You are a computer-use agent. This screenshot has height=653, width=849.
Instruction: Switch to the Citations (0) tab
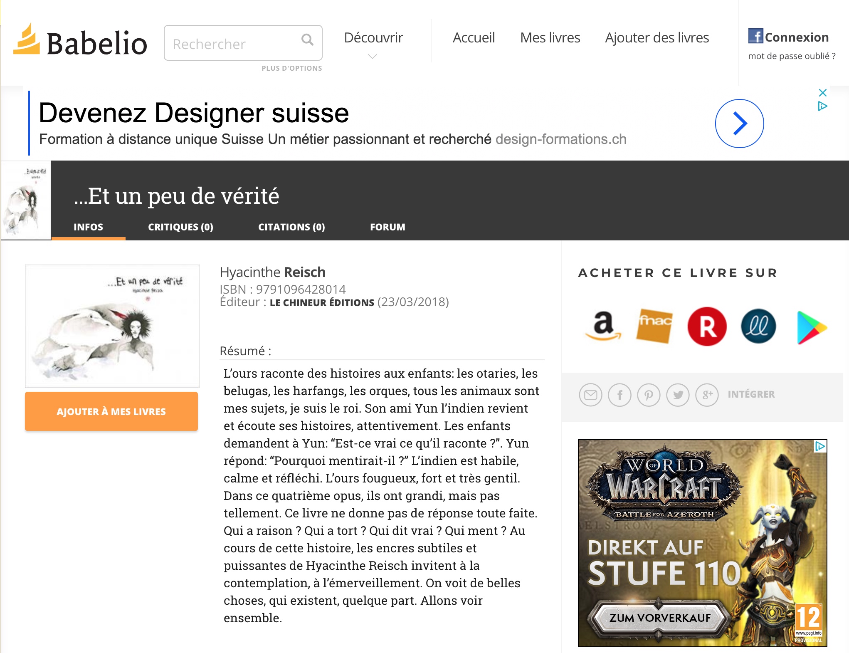[x=291, y=227]
